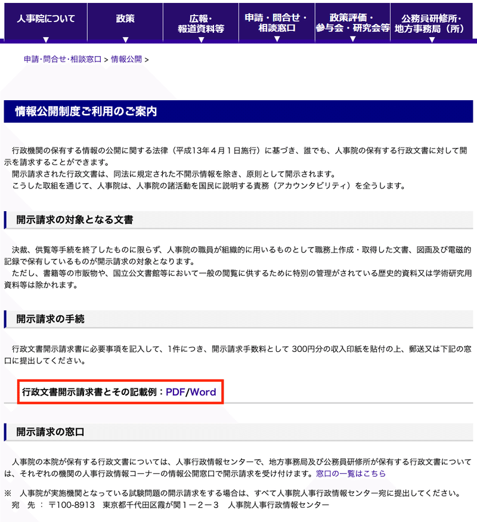This screenshot has width=477, height=522.
Task: Open the 広報・報道資料等 navigation menu
Action: click(201, 23)
